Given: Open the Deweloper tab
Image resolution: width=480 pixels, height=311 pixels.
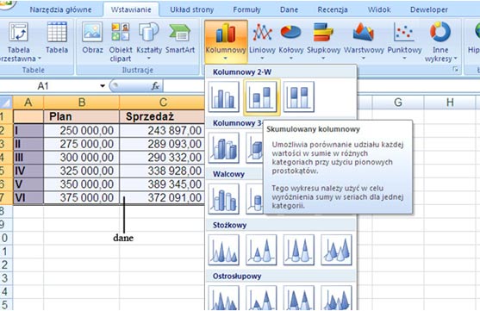Looking at the screenshot, I should (x=429, y=9).
